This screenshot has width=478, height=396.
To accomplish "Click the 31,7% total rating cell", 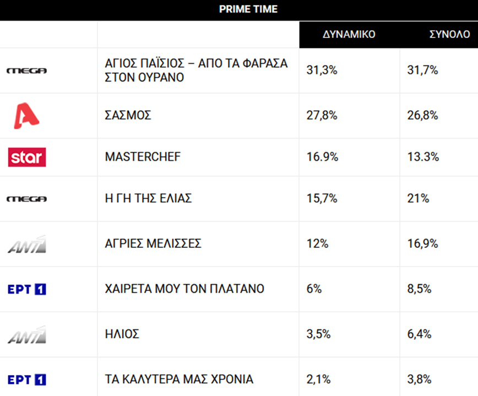I will coord(423,70).
